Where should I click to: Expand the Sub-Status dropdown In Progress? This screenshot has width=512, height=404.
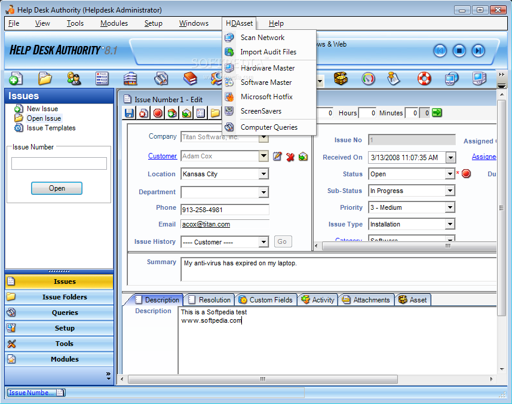click(450, 191)
